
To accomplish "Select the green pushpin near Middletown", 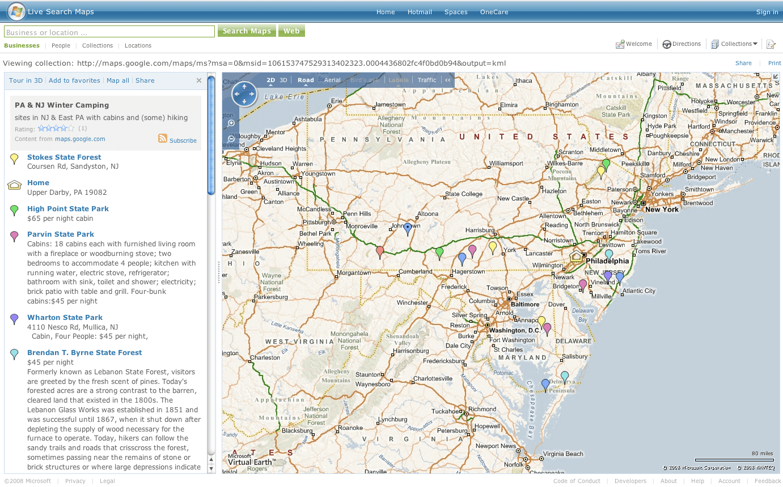I will (x=606, y=165).
